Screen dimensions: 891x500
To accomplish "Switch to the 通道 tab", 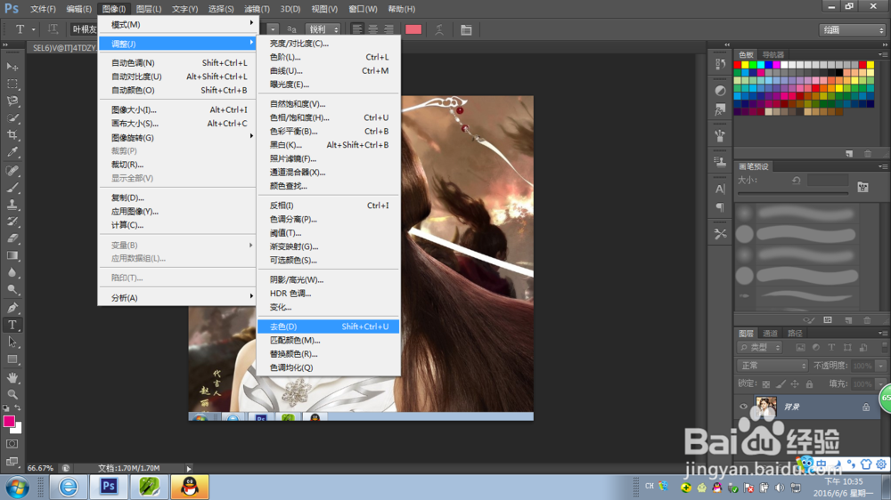I will tap(770, 333).
